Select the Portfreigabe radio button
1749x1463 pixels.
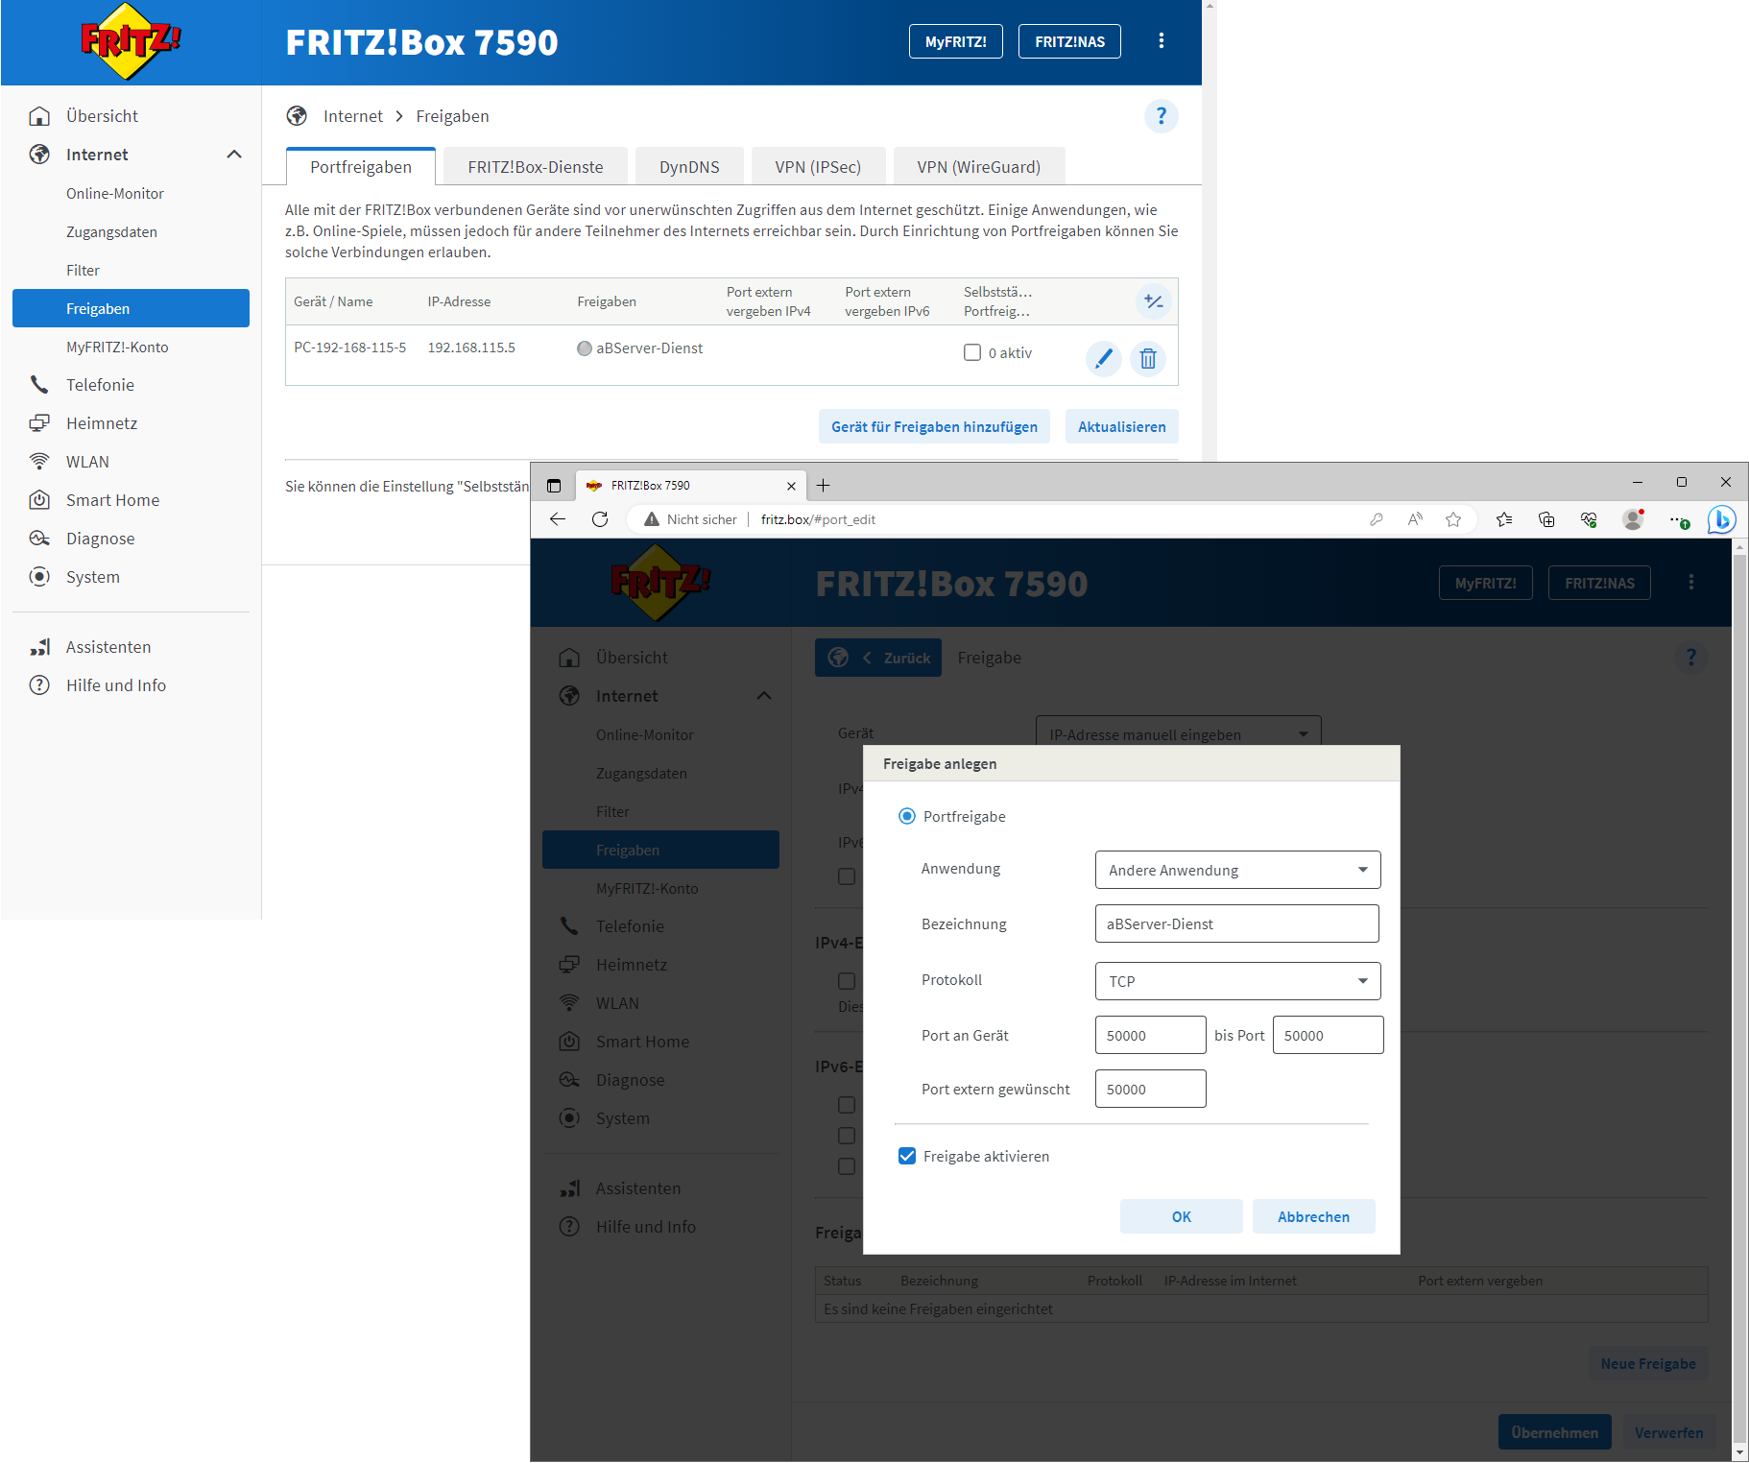coord(907,817)
